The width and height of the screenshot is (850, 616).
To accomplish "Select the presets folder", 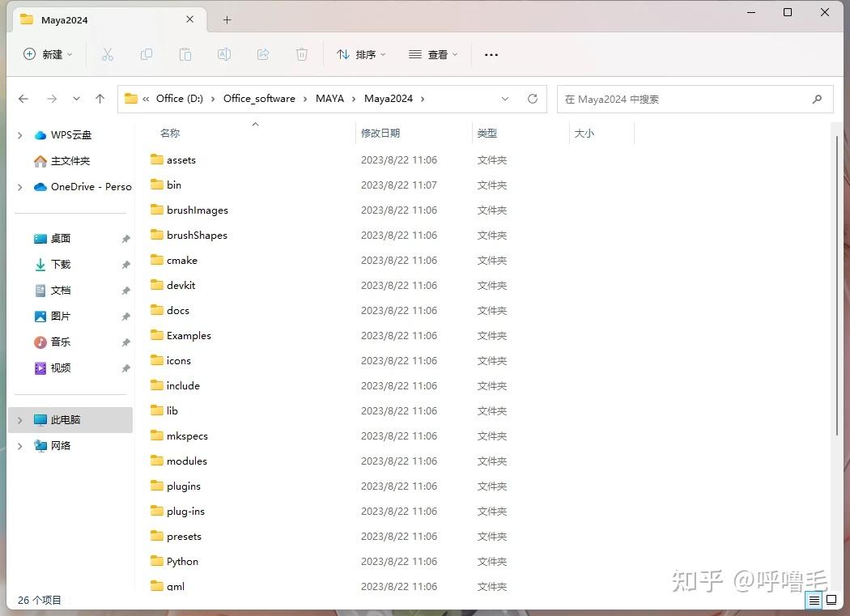I will (184, 537).
